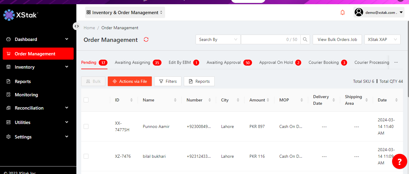The width and height of the screenshot is (409, 174).
Task: Open the Search By dropdown
Action: pyautogui.click(x=218, y=39)
